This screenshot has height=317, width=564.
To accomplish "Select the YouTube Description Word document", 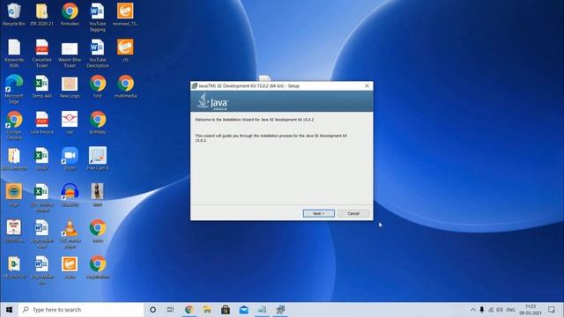I will click(98, 53).
